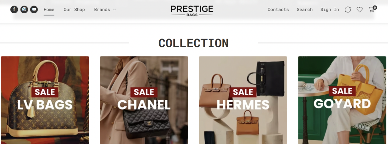Open the Our Shop menu item
Viewport: 388px width, 144px height.
pos(74,10)
